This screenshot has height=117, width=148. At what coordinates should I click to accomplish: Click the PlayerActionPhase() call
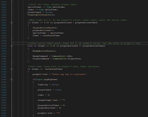tap(45, 28)
